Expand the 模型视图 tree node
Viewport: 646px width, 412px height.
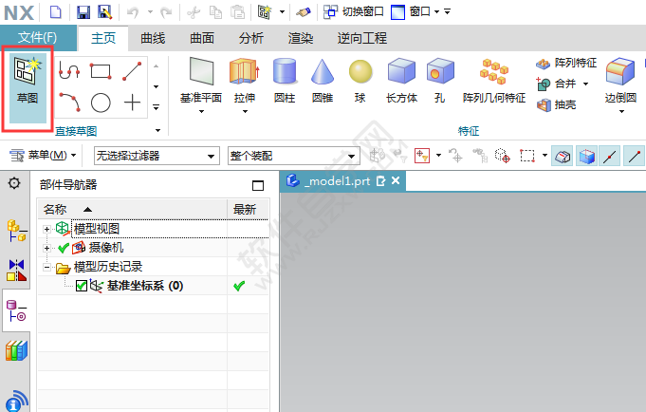(x=47, y=229)
